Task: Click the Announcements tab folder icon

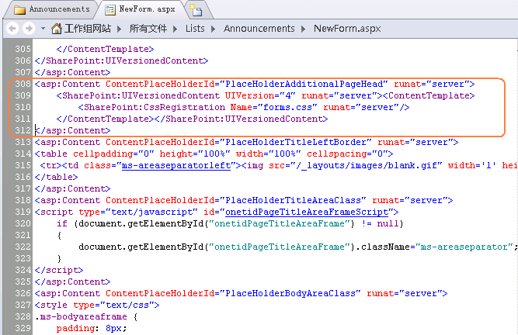Action: coord(19,10)
